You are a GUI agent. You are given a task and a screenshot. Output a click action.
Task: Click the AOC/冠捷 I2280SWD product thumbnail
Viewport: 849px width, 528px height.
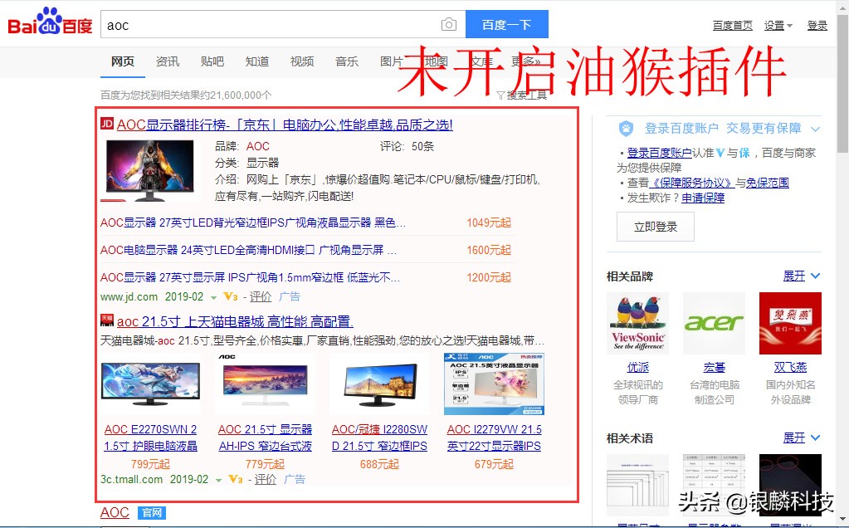click(379, 384)
